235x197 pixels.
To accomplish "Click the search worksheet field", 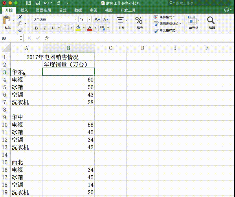I will coord(199,3).
